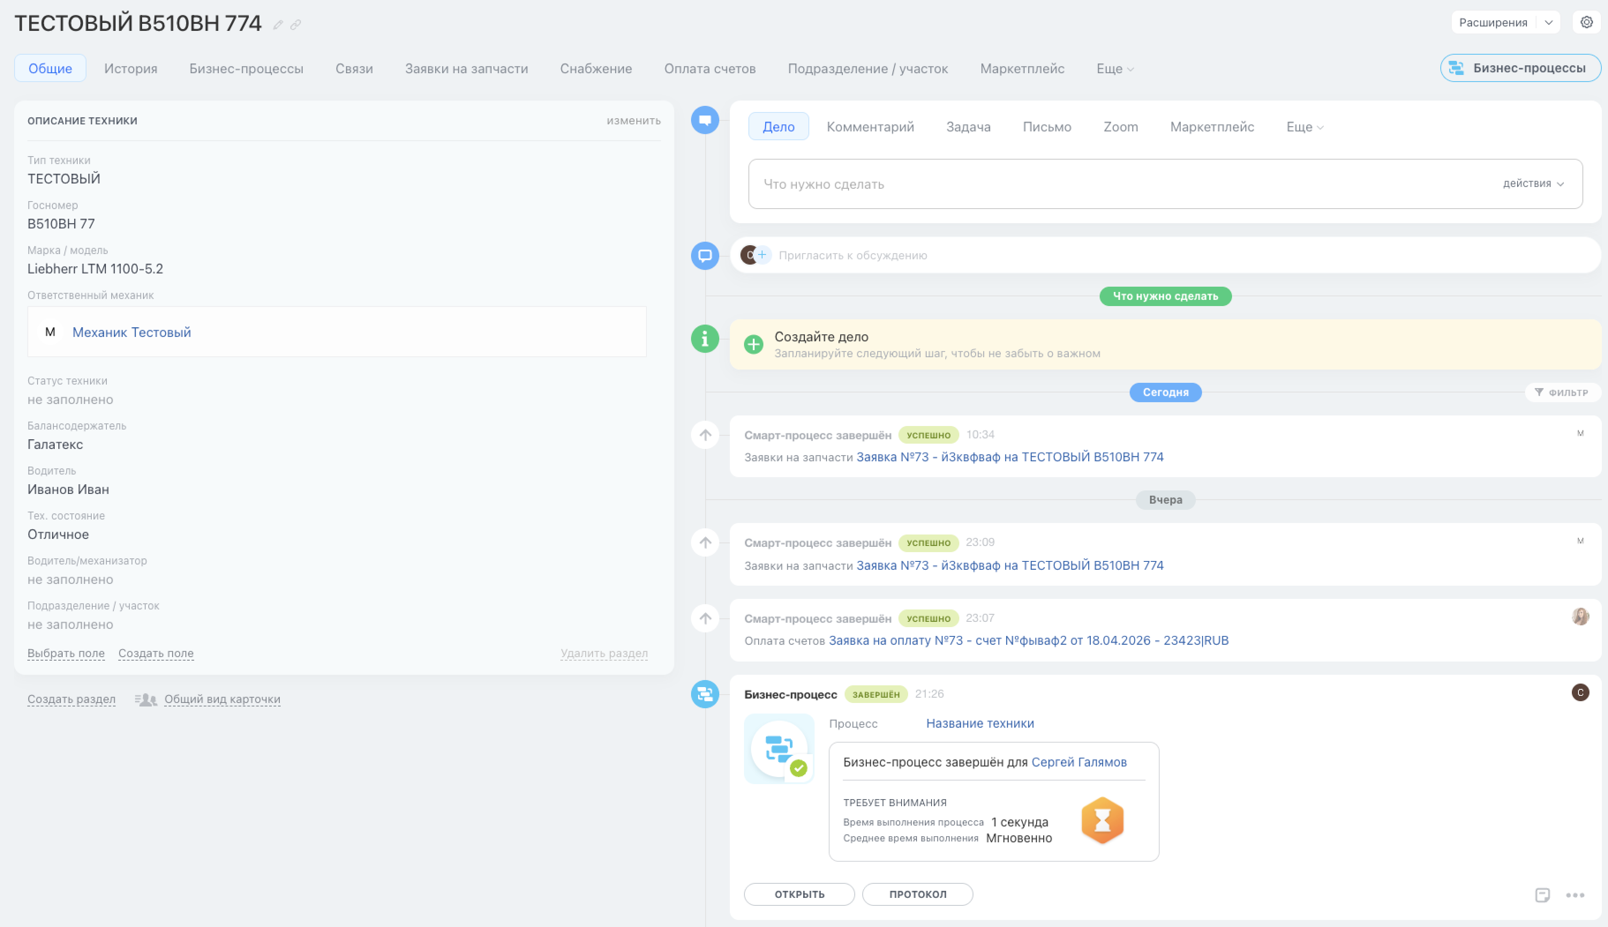Open the three-dots menu in the business process card
1608x927 pixels.
coord(1575,895)
